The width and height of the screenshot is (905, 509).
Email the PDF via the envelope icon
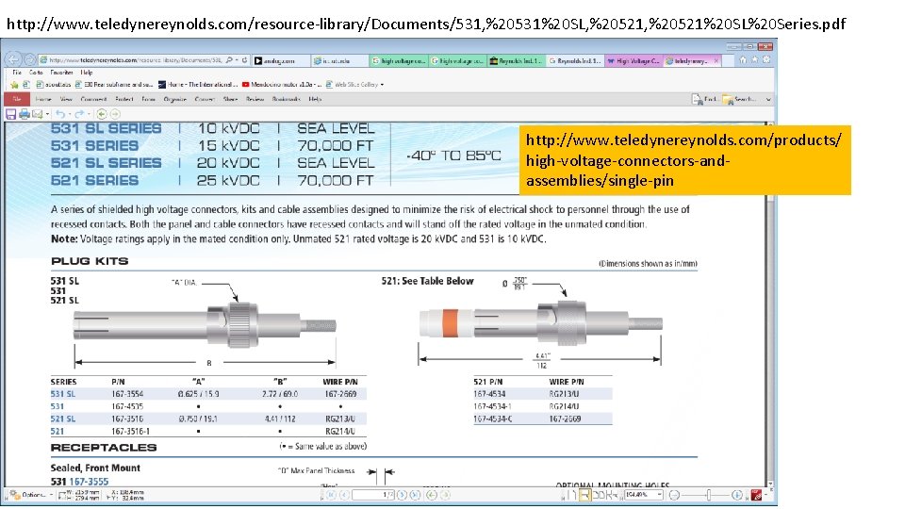coord(38,114)
